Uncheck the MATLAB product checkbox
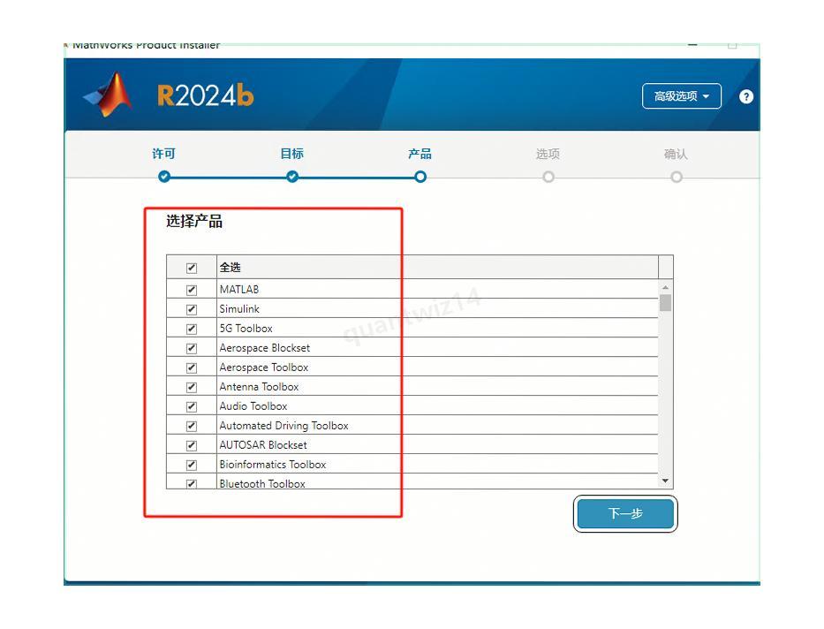 click(194, 289)
